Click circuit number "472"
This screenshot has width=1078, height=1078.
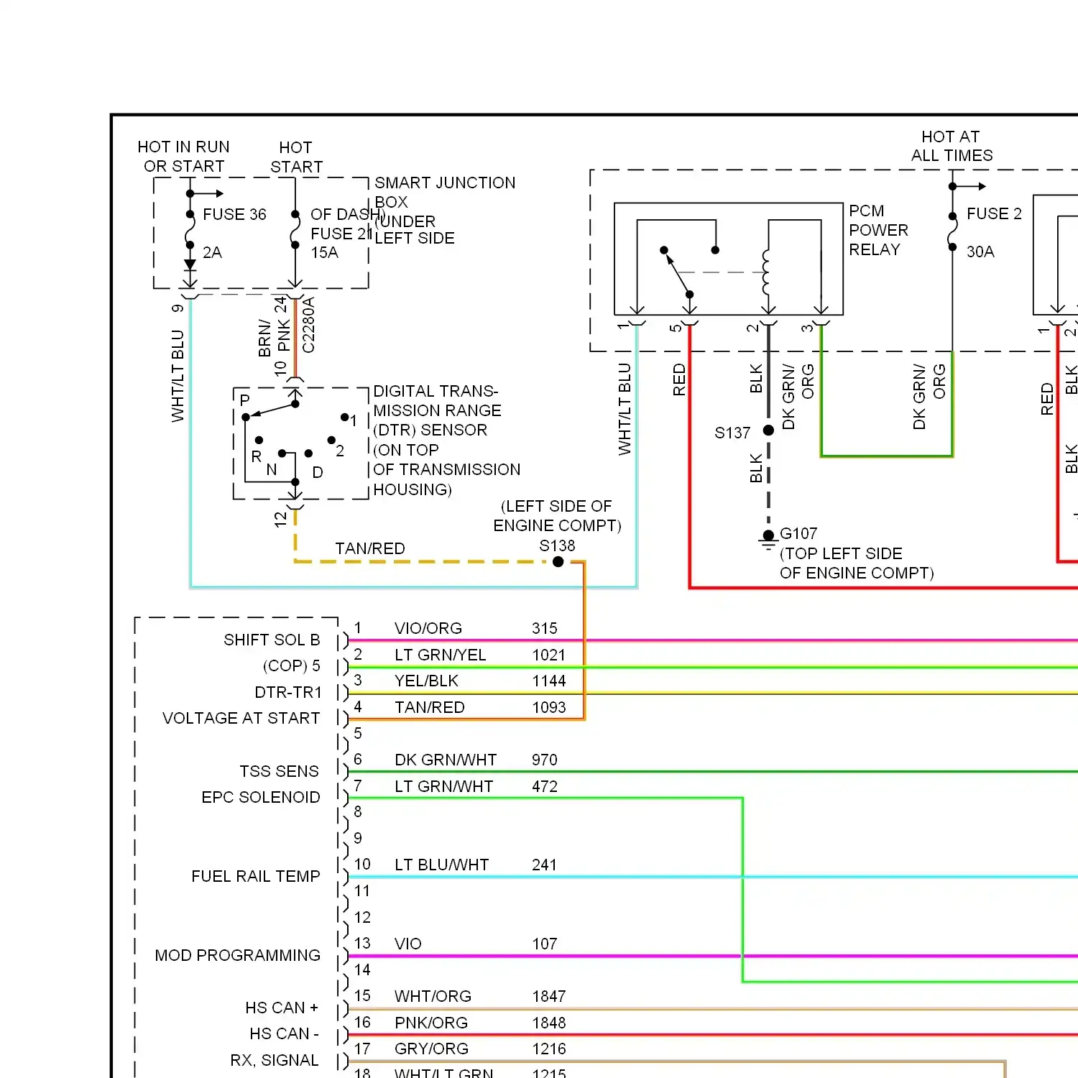(545, 786)
